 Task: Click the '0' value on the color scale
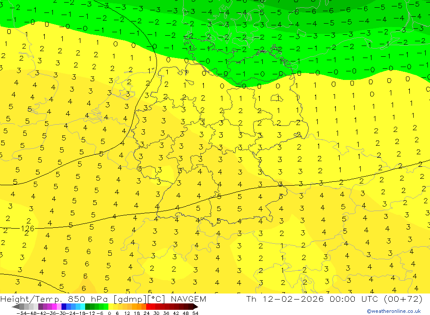pyautogui.click(x=109, y=313)
